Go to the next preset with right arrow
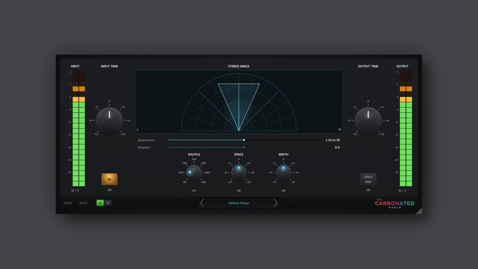Image resolution: width=478 pixels, height=269 pixels. pos(275,203)
